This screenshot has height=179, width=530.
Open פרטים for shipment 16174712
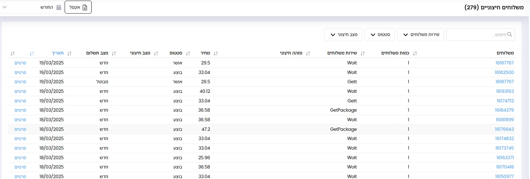coord(20,101)
